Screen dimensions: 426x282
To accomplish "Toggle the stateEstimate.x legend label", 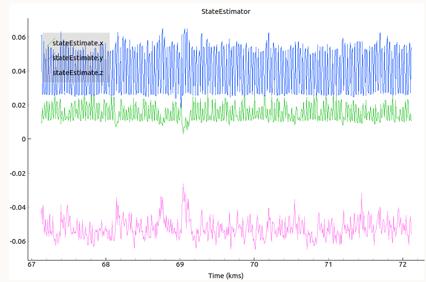I will [x=78, y=43].
